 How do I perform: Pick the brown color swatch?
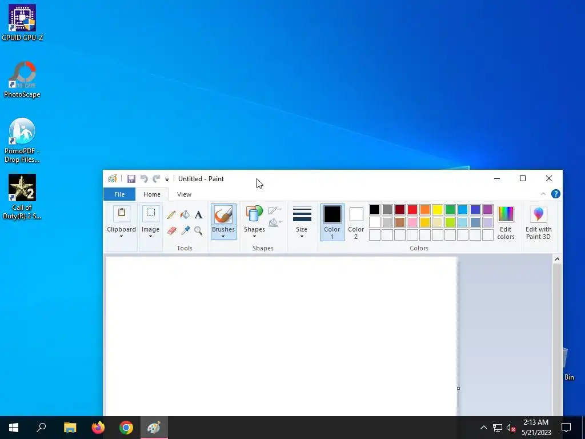[x=399, y=222]
